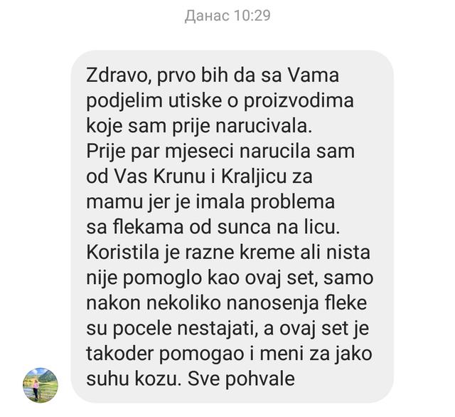Click the line 'Prije par mjeseci narucila sam'
The height and width of the screenshot is (417, 455).
pos(220,152)
